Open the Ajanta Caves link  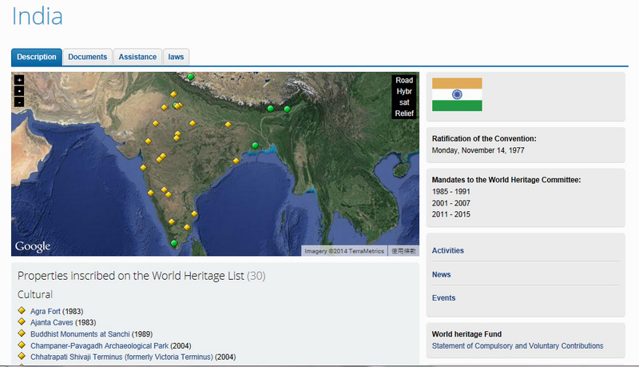click(52, 322)
